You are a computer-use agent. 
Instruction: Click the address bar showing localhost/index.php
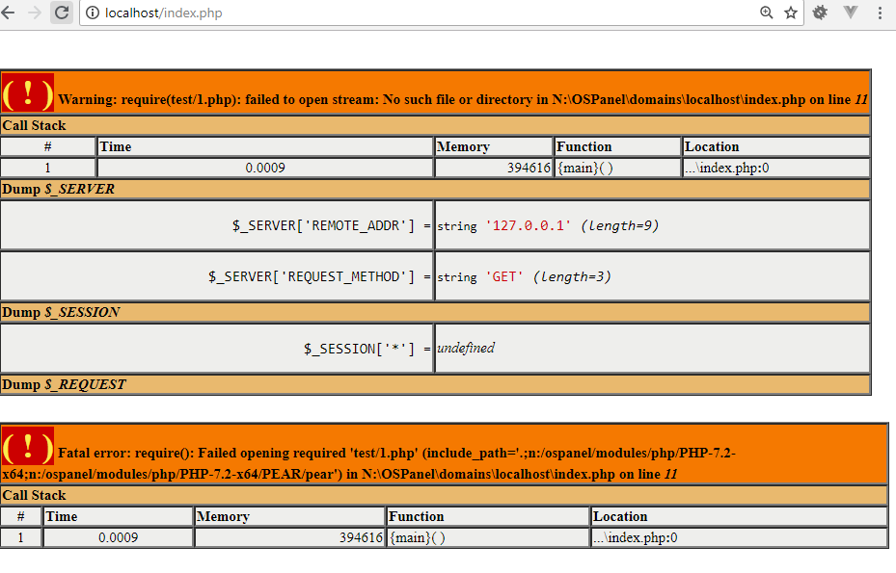coord(386,13)
